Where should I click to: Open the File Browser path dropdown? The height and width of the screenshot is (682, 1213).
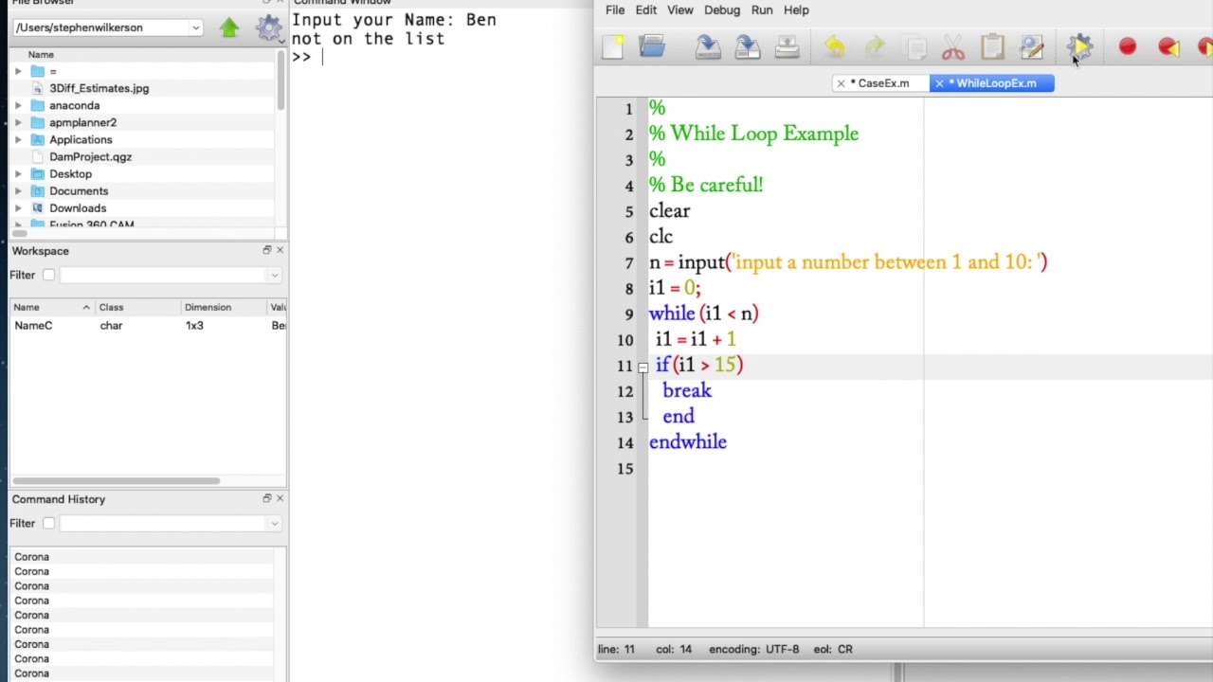click(x=196, y=27)
